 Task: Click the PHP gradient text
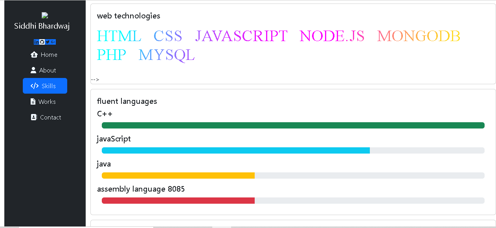tap(112, 55)
